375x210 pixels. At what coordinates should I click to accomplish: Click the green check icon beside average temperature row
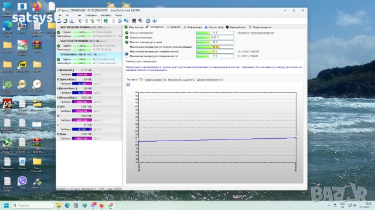(127, 37)
